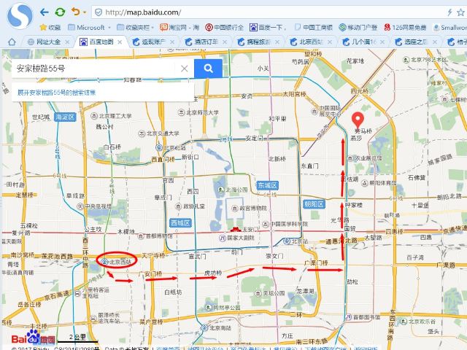Click the 北京南站 railway station icon
Image resolution: width=467 pixels, height=350 pixels.
tap(204, 327)
